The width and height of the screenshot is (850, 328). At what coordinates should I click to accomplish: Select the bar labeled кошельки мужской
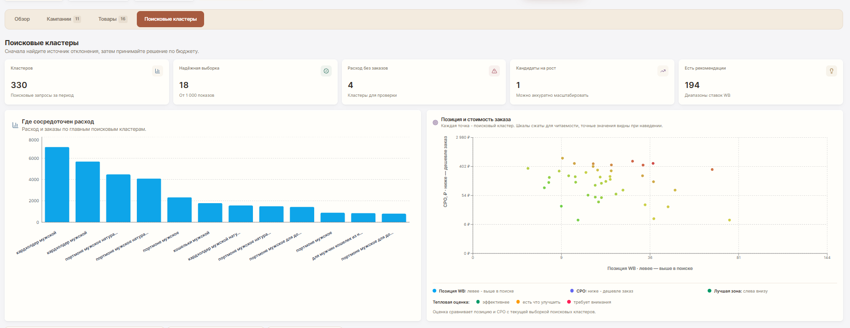(210, 213)
